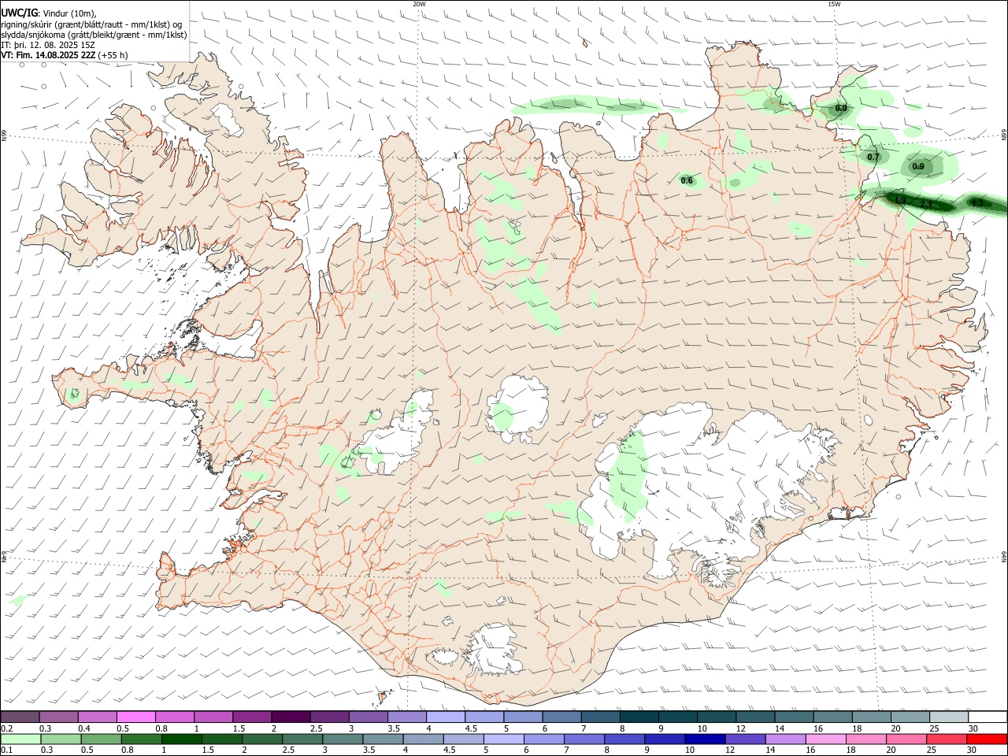
Task: Click the slydda/snjókoma legend description line
Action: pos(94,35)
